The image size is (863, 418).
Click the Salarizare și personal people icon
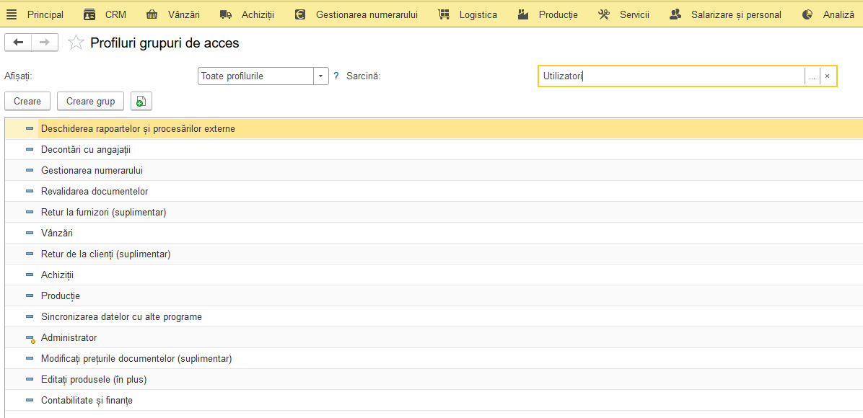[x=675, y=15]
